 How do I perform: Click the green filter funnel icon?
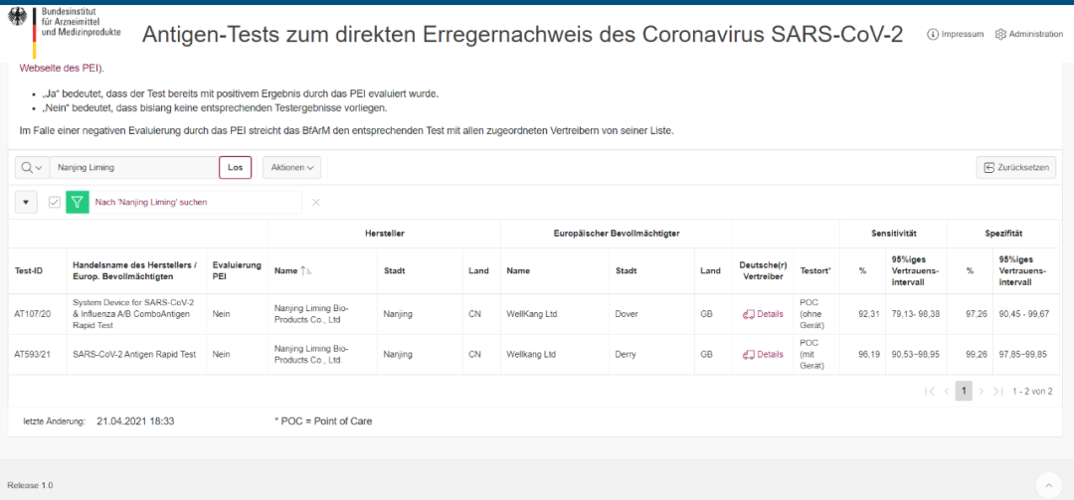point(78,202)
